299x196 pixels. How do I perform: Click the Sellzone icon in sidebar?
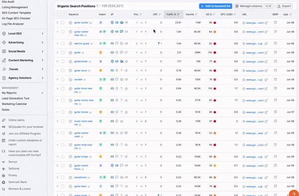pos(3,169)
